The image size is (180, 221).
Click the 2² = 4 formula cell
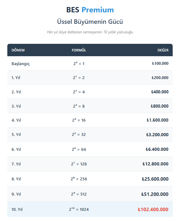79,92
